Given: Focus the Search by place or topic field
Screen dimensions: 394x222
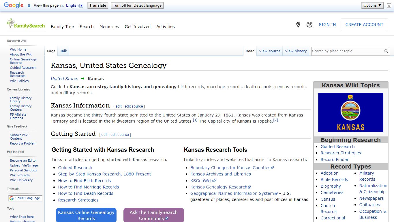Looking at the screenshot, I should coord(347,51).
